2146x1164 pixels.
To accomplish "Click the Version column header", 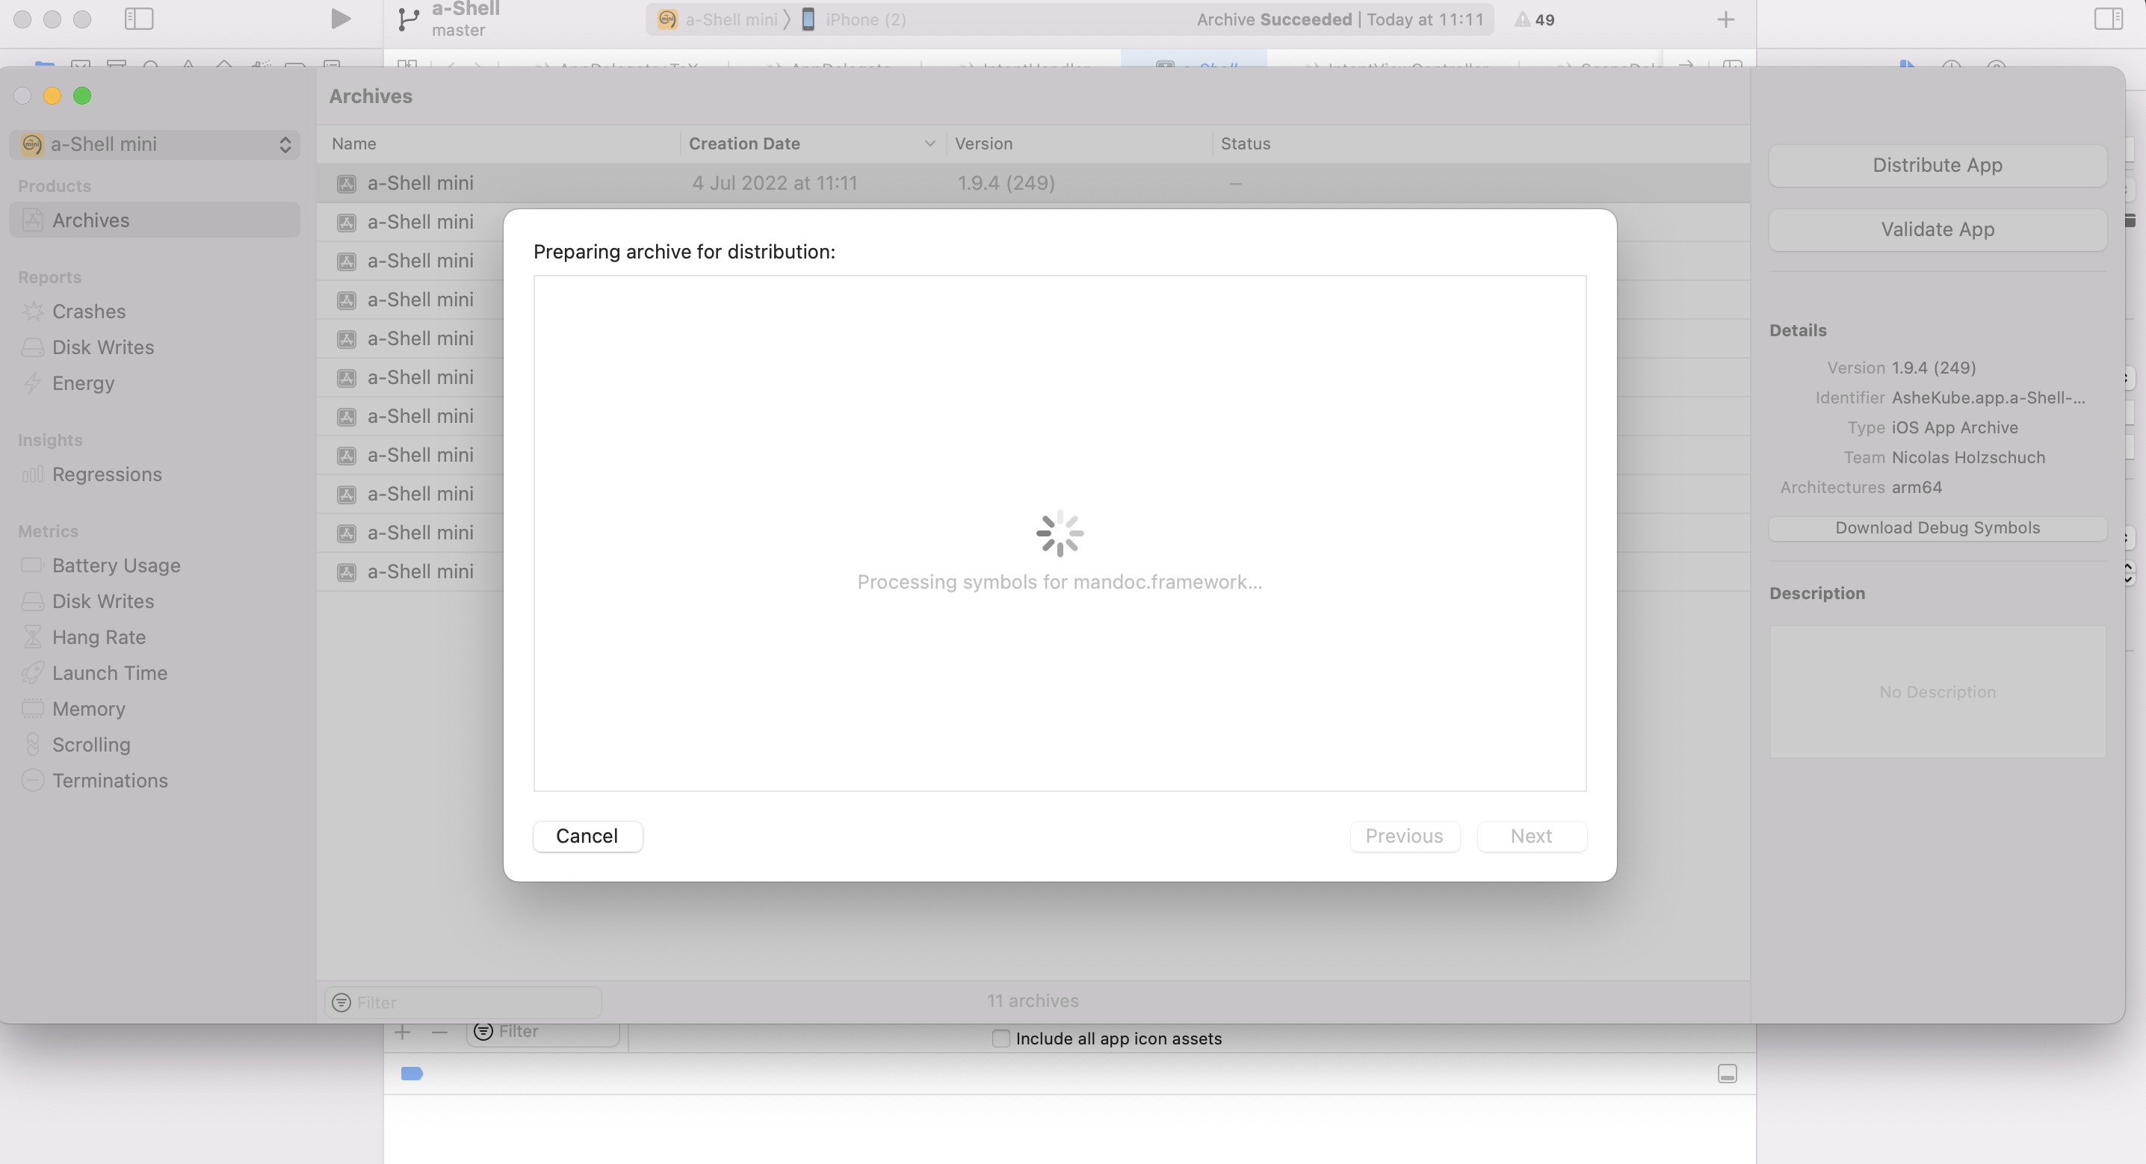I will tap(983, 143).
